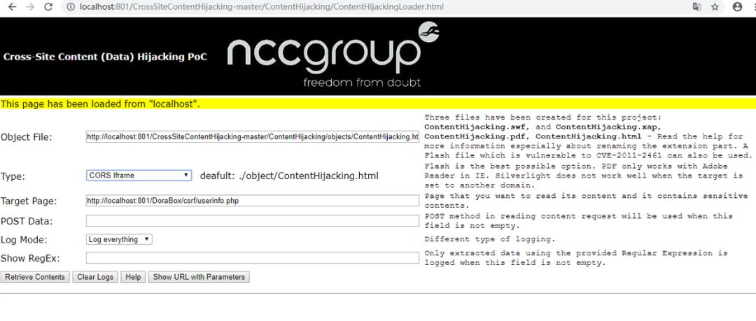This screenshot has height=321, width=756.
Task: Click the 'Show RegEx:' label
Action: [30, 258]
